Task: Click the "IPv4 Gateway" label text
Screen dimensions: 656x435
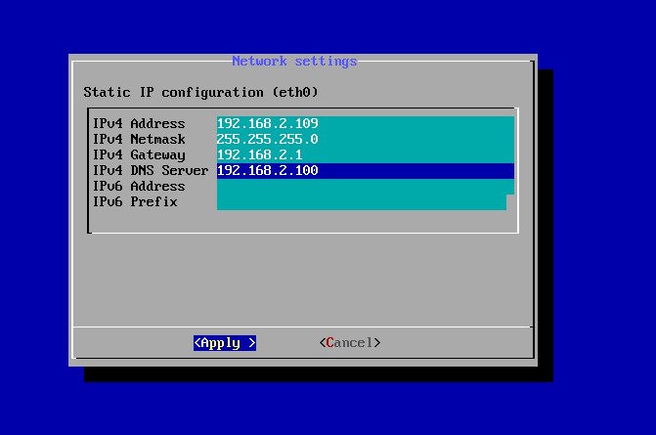Action: click(x=138, y=155)
